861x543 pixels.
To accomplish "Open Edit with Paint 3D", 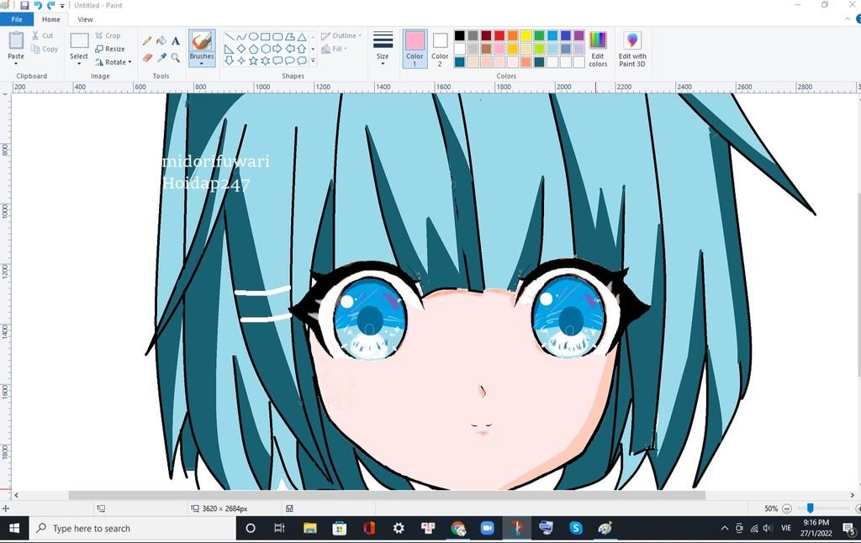I will (x=632, y=50).
